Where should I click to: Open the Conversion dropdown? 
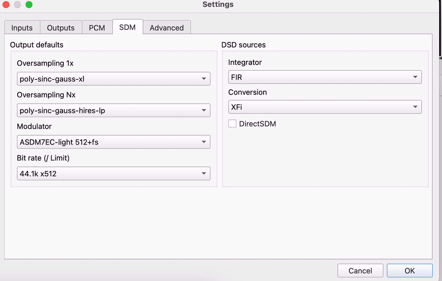325,107
